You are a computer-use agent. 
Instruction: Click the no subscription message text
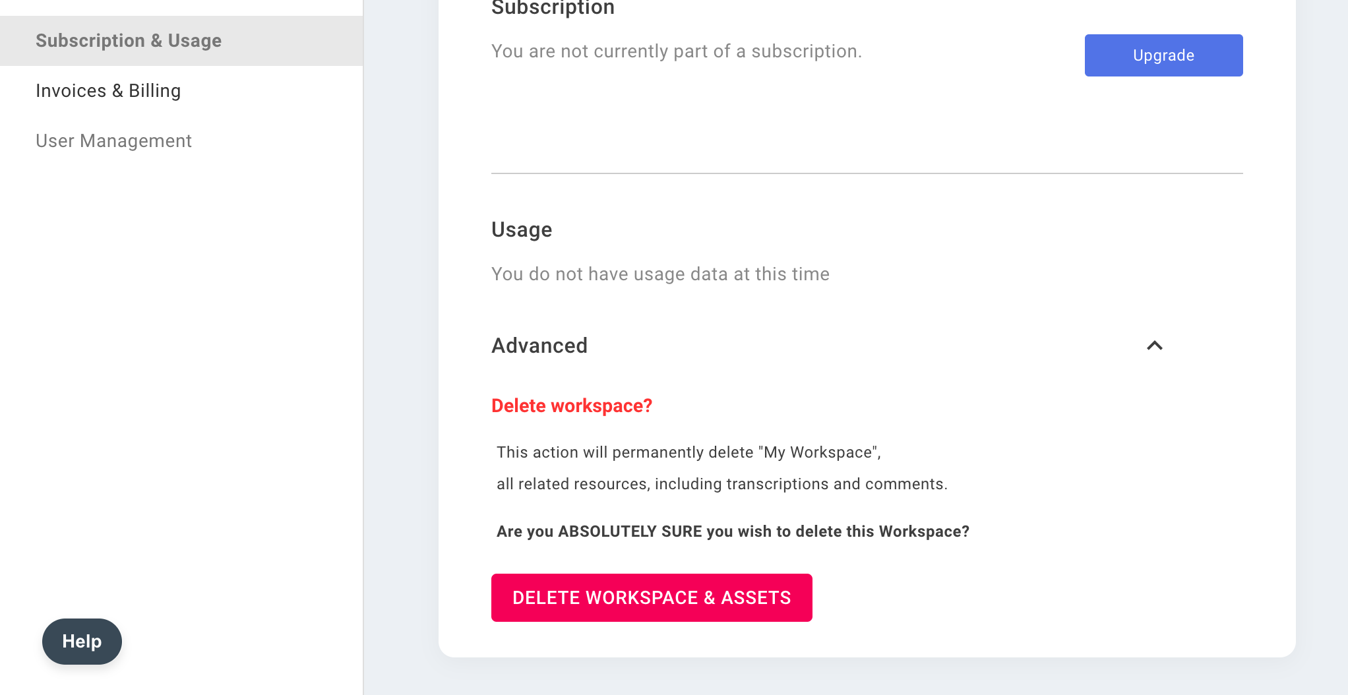coord(675,51)
